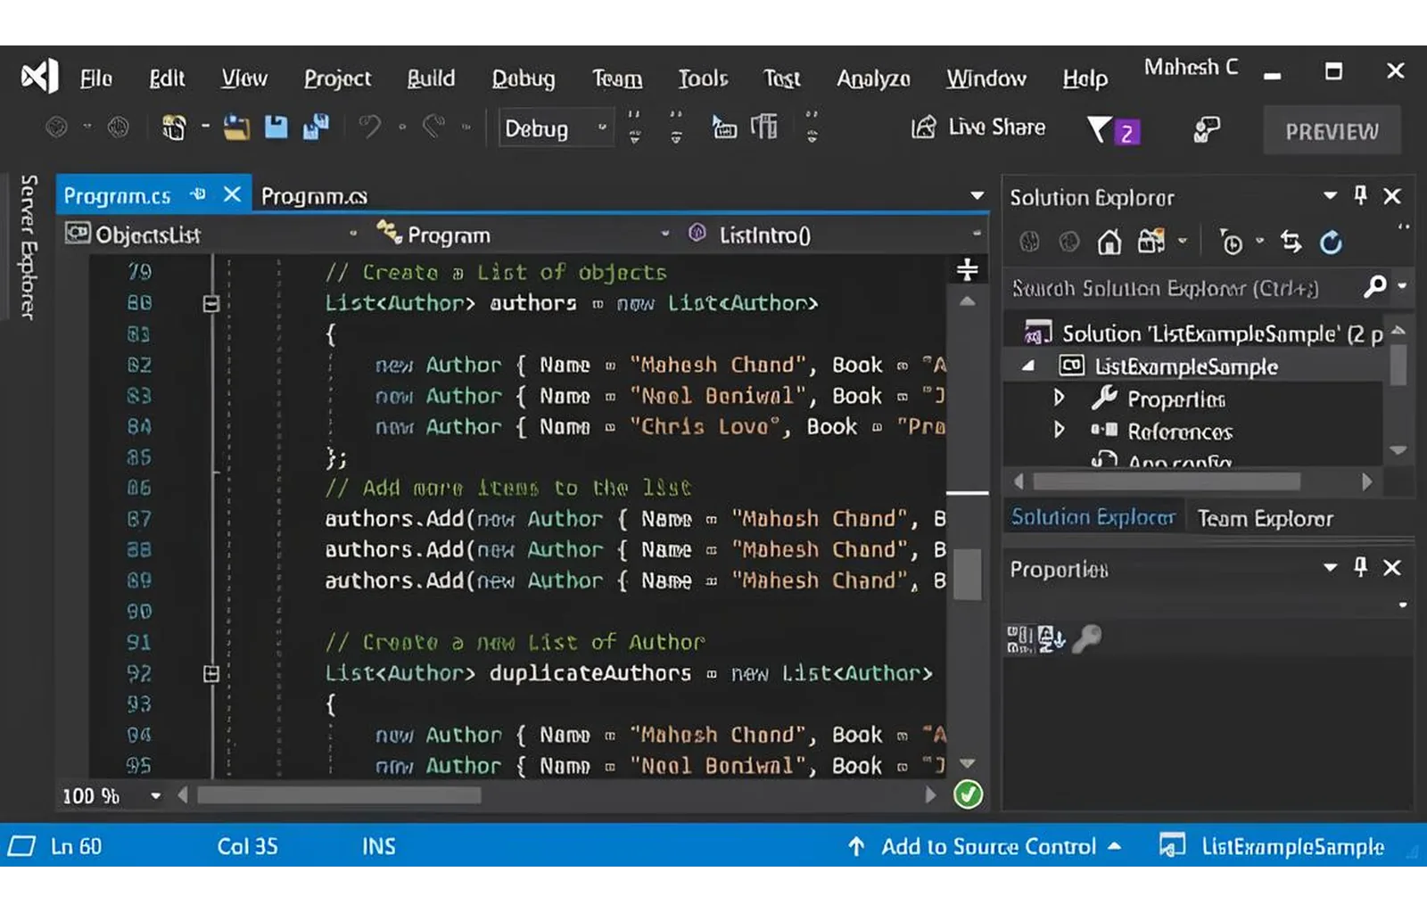The width and height of the screenshot is (1427, 913).
Task: Collapse the code block at line 80
Action: 211,304
